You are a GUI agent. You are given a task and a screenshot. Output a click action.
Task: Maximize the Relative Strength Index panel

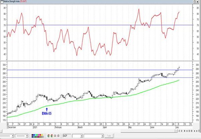[x=195, y=2]
